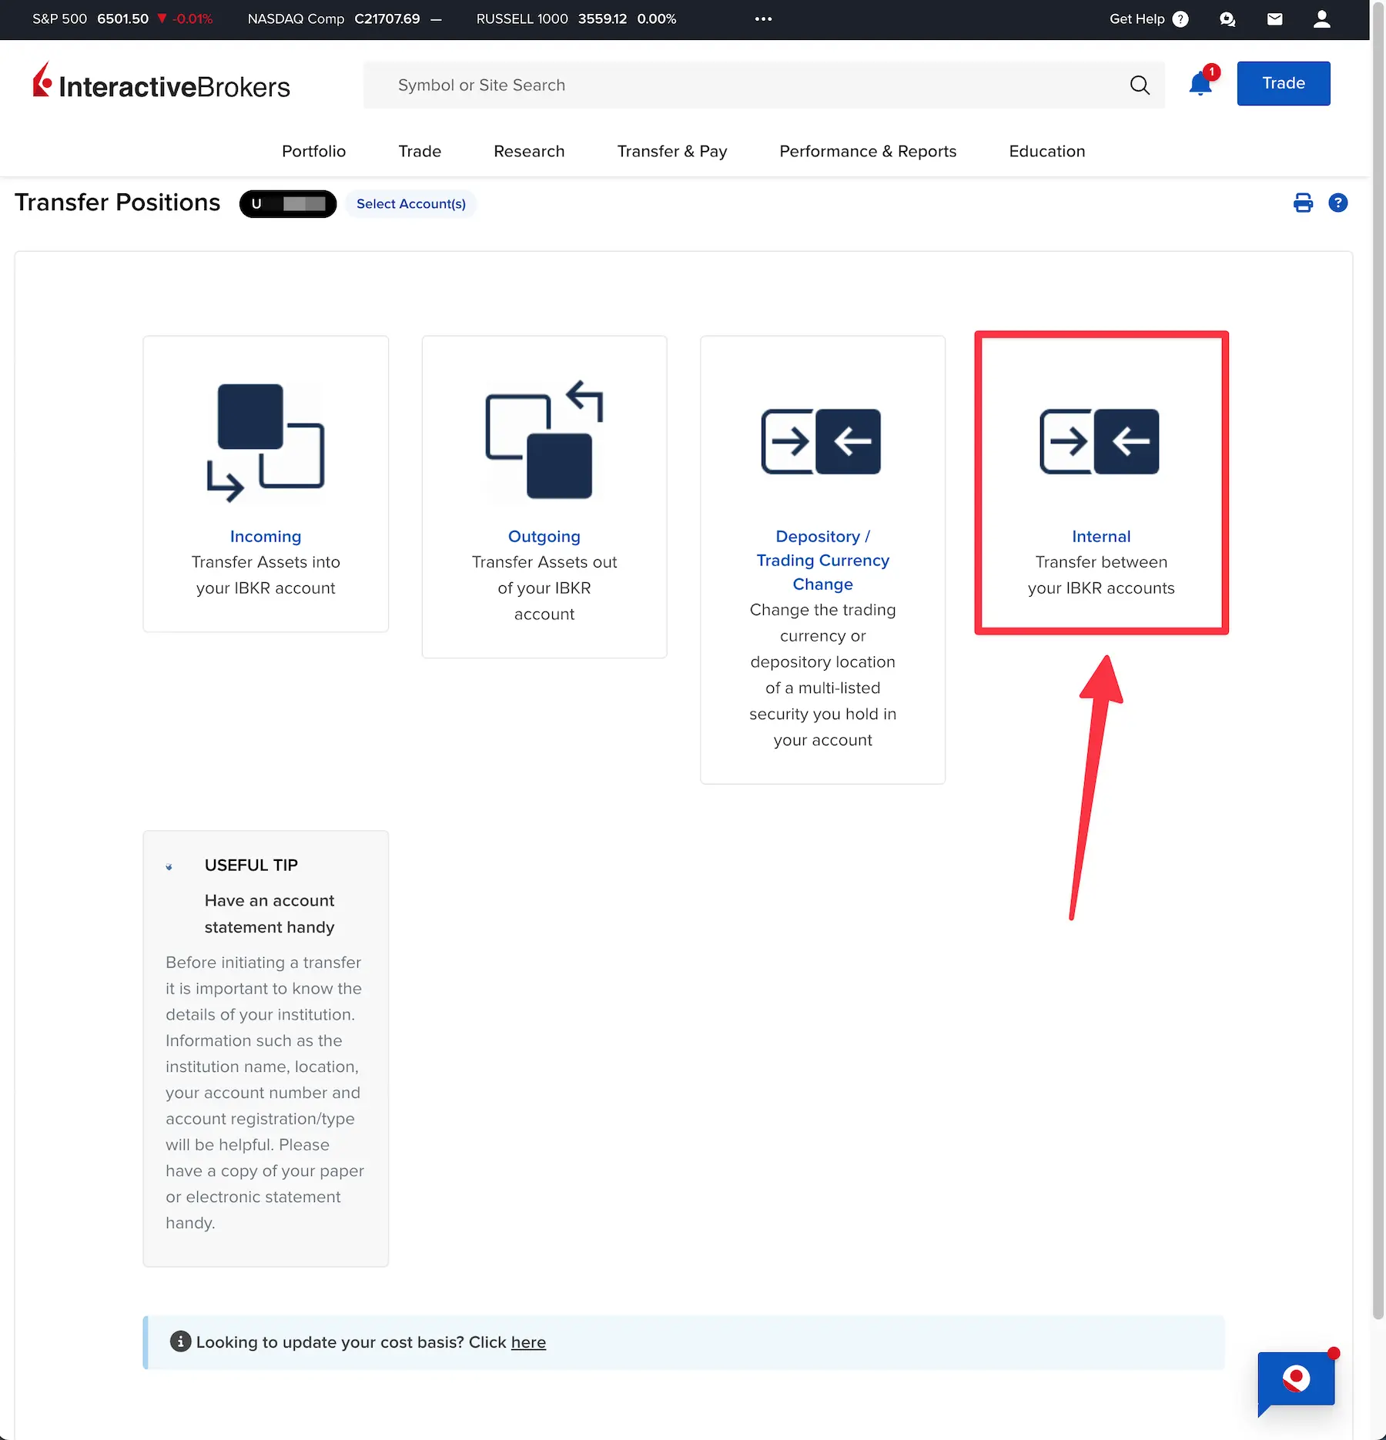Viewport: 1386px width, 1440px height.
Task: Click the USEFUL TIP heading
Action: 251,866
